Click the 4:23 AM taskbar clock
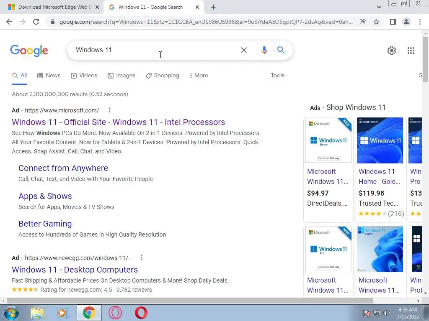The width and height of the screenshot is (429, 321). pyautogui.click(x=408, y=313)
